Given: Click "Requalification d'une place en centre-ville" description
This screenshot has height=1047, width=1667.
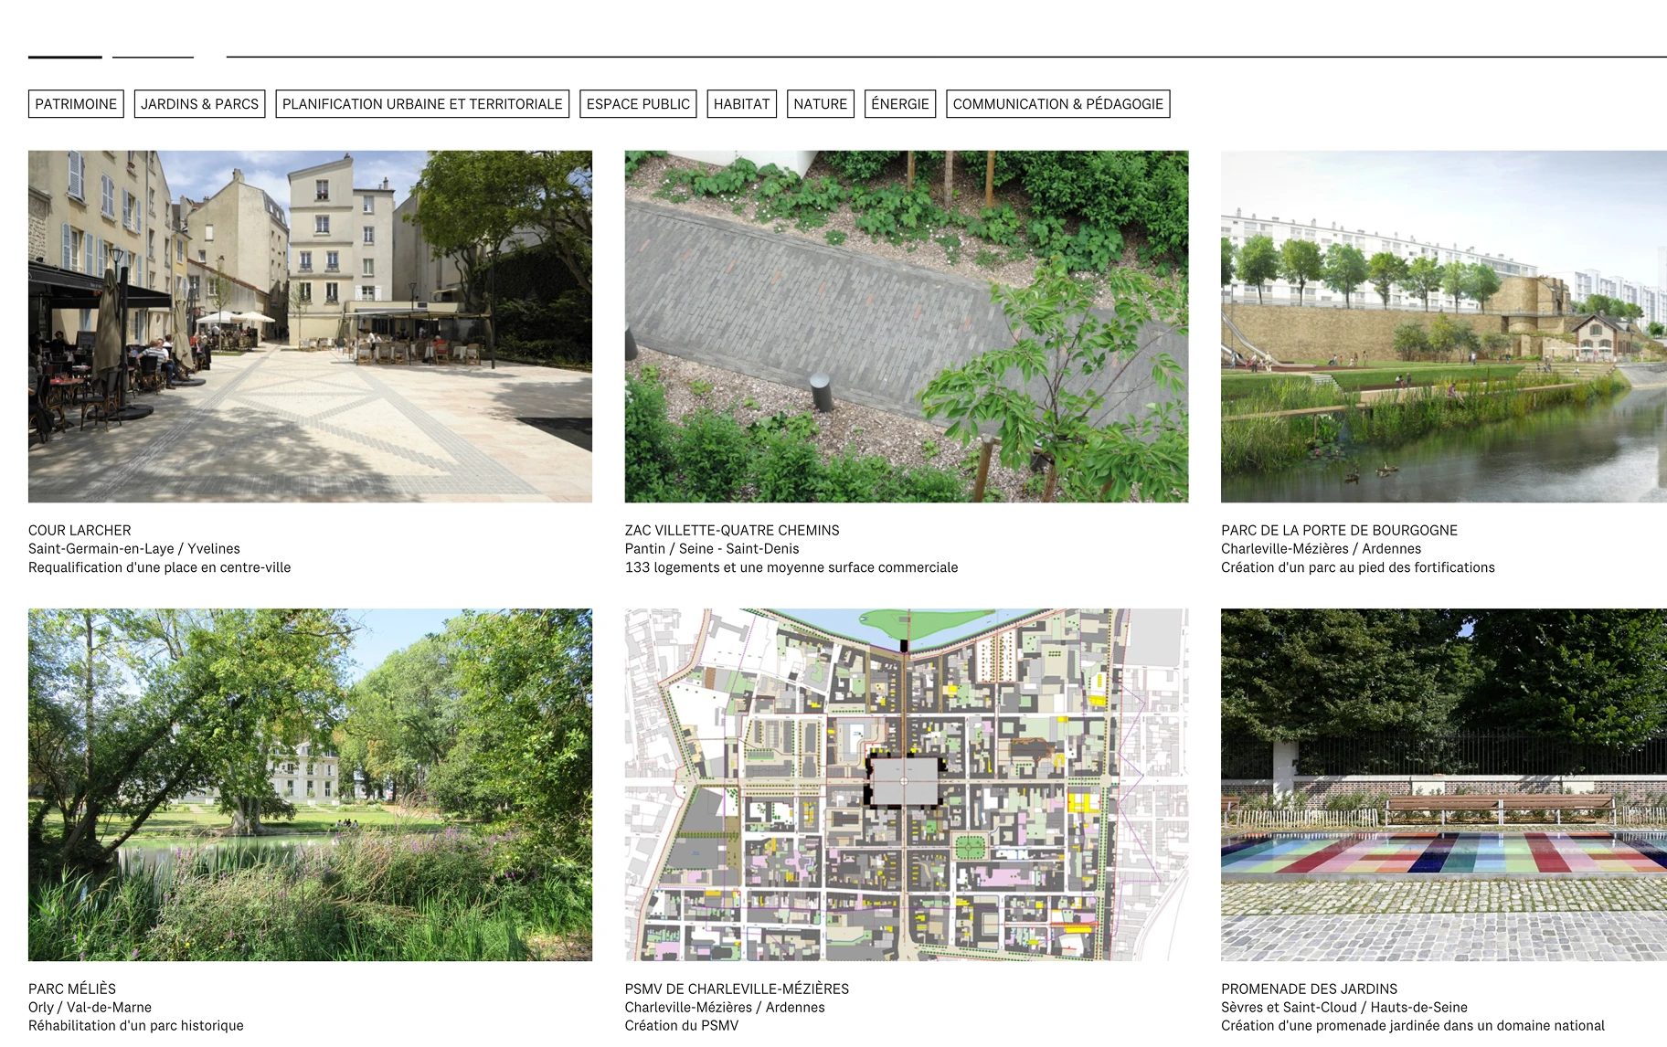Looking at the screenshot, I should (160, 567).
